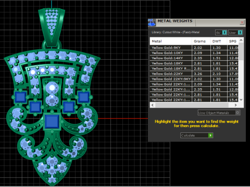Select the Yellow Gold:9KY row
Viewport: 250px width, 187px height.
click(194, 48)
